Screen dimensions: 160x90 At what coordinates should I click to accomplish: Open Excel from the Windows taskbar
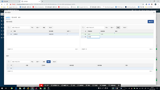[44, 88]
